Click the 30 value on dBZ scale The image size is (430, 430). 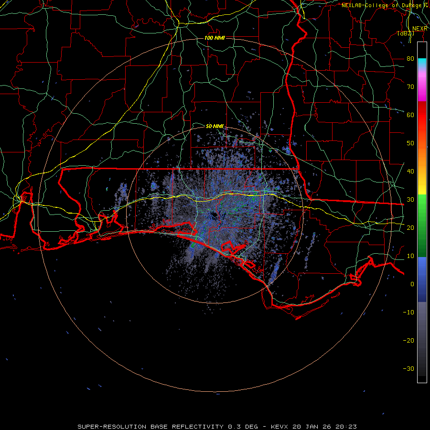tap(410, 200)
